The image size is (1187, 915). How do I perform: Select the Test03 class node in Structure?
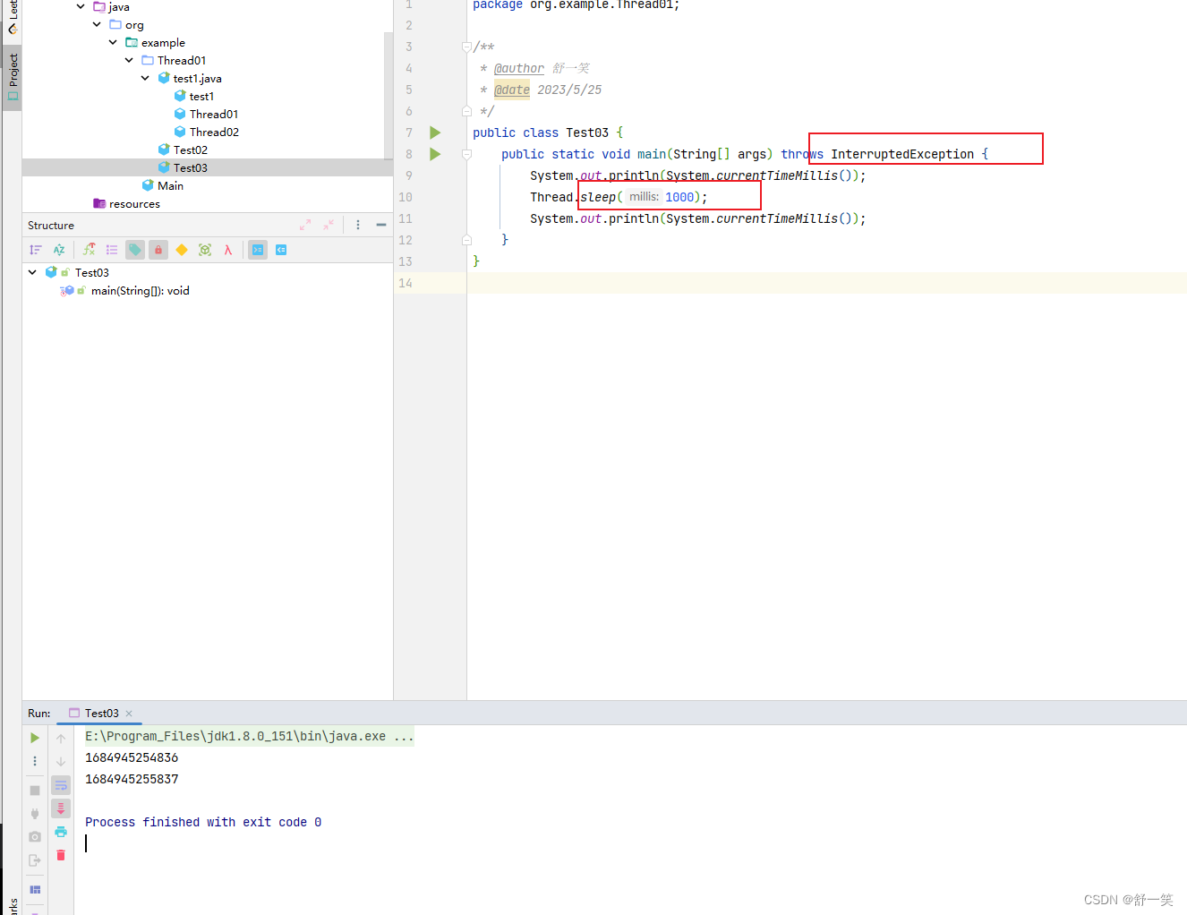point(91,272)
